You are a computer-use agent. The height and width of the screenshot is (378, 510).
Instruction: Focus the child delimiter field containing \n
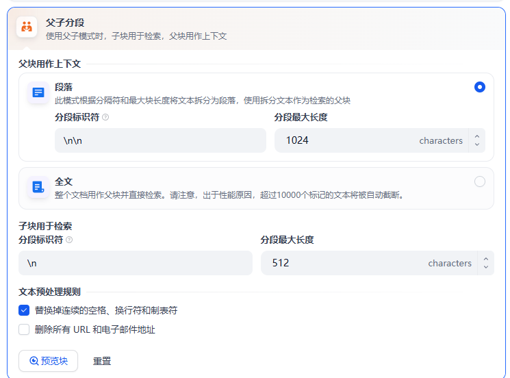pos(136,263)
